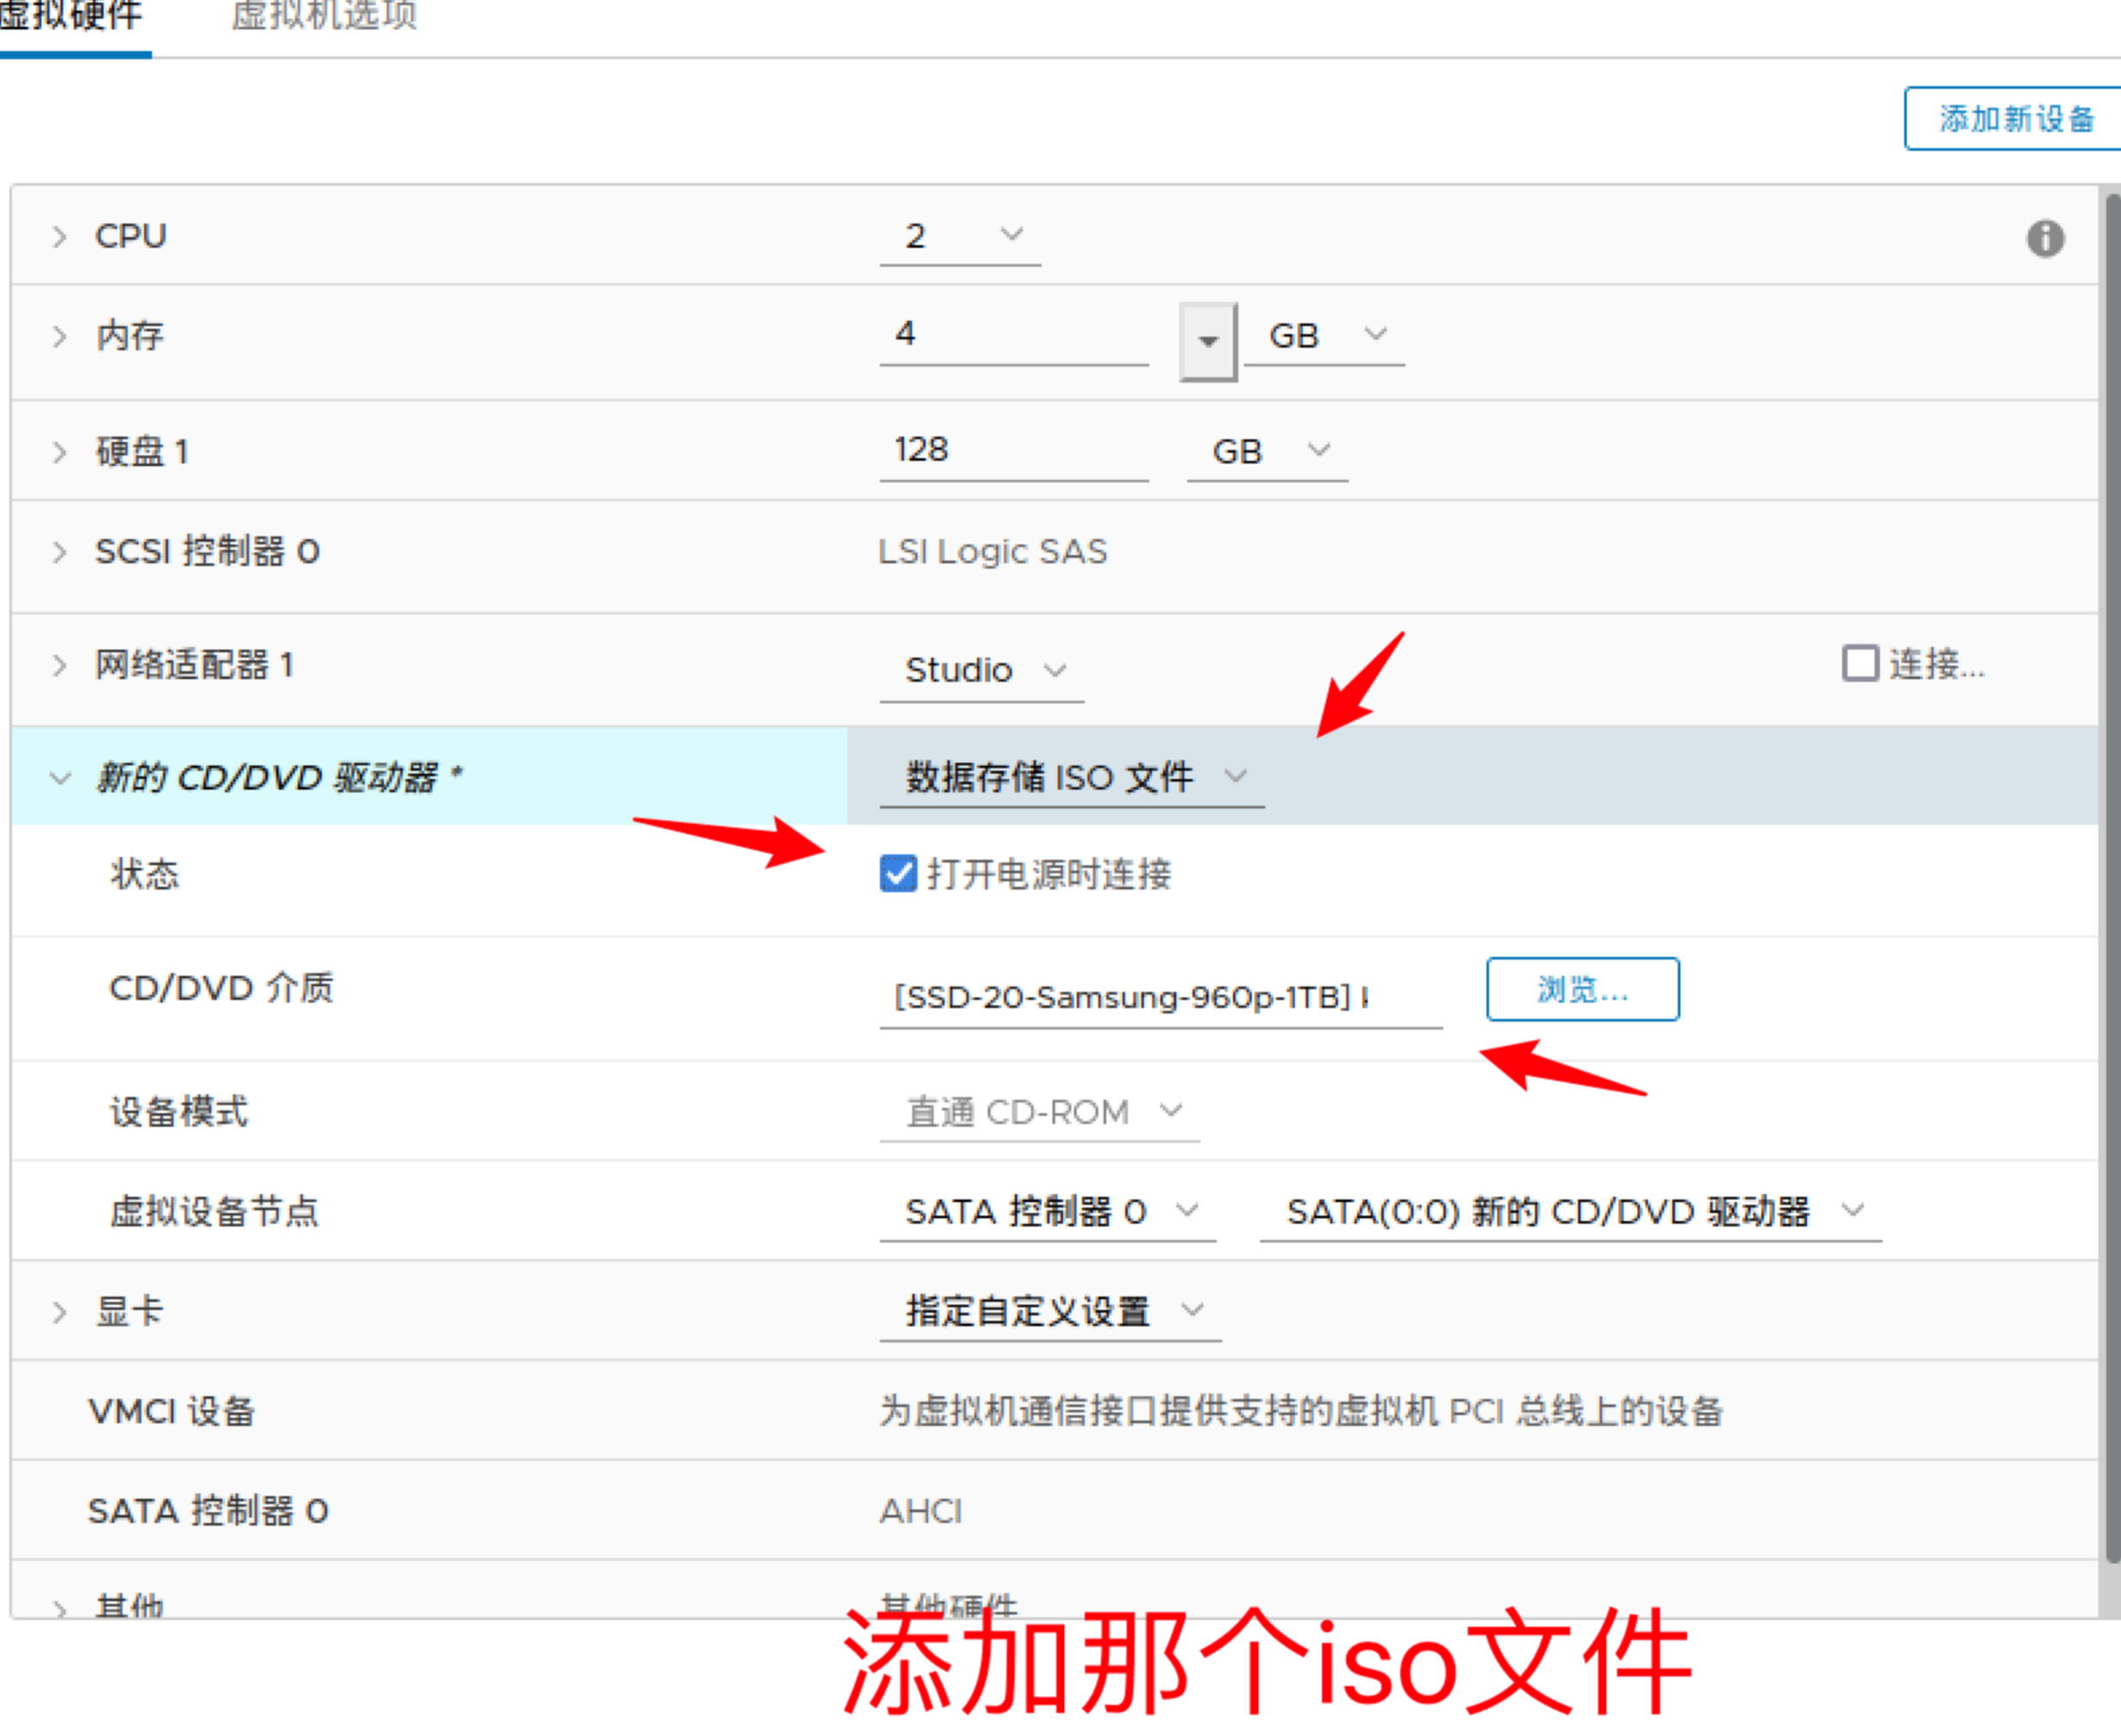Open the CPU count dropdown
Viewport: 2121px width, 1724px height.
click(960, 237)
